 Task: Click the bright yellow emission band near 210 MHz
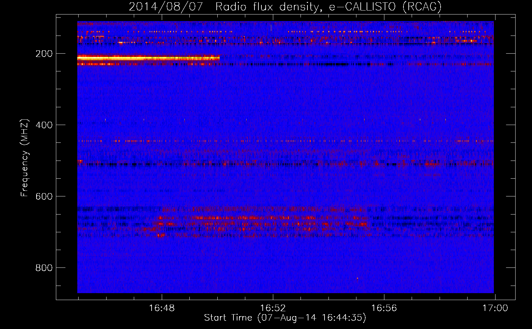(x=148, y=58)
